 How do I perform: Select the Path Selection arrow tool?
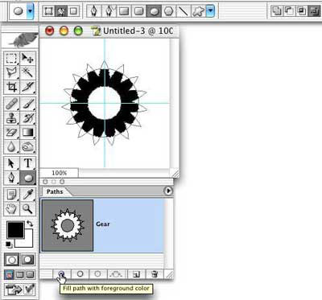[11, 163]
